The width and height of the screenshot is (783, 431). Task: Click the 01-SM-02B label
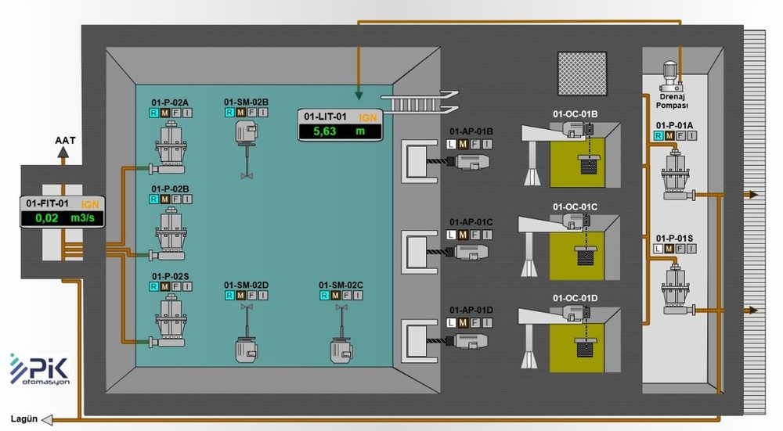coord(246,102)
